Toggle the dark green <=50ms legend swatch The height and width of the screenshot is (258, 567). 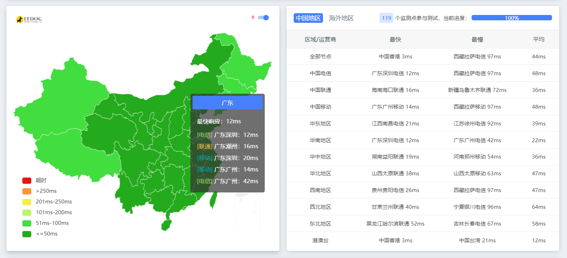pos(27,234)
